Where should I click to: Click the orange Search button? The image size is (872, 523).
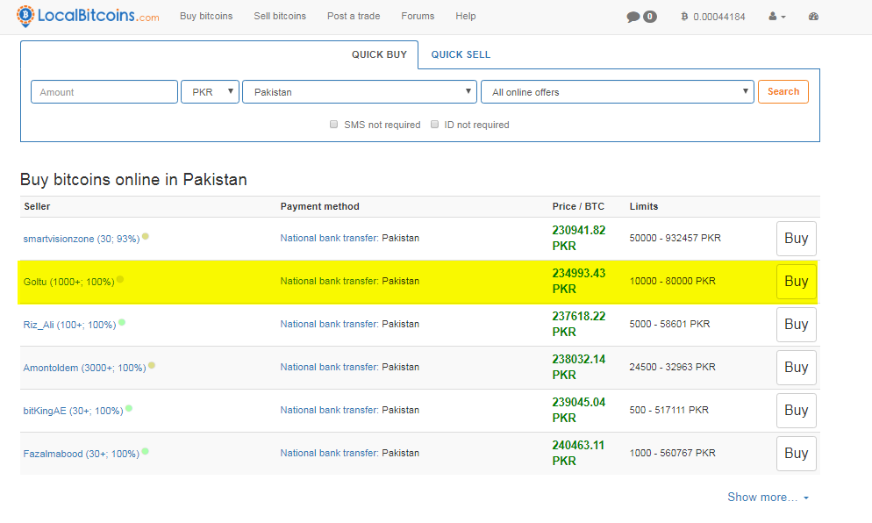(x=783, y=92)
